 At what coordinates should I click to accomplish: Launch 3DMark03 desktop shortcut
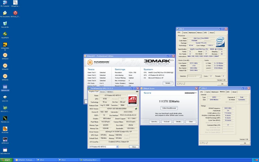pos(5,56)
